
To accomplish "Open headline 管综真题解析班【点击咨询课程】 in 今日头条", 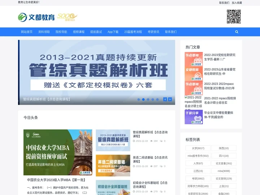I will tap(150, 134).
